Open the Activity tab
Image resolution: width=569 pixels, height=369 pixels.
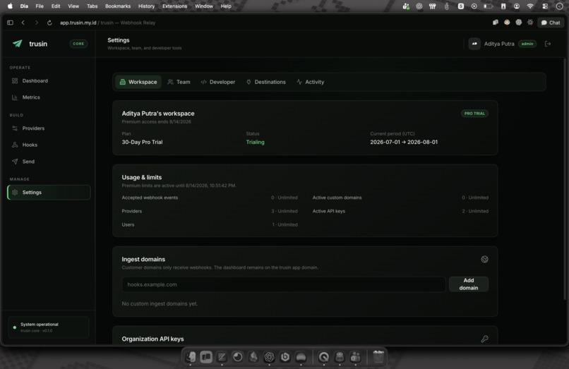click(x=310, y=82)
